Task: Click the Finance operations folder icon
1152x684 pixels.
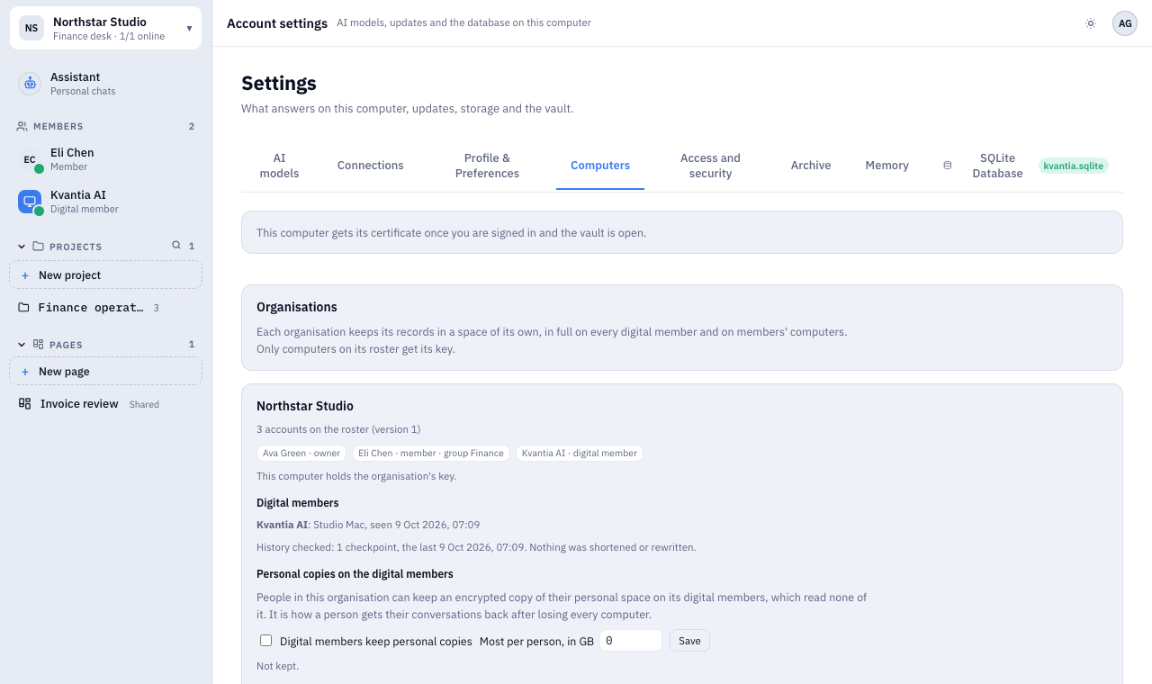Action: pyautogui.click(x=24, y=308)
